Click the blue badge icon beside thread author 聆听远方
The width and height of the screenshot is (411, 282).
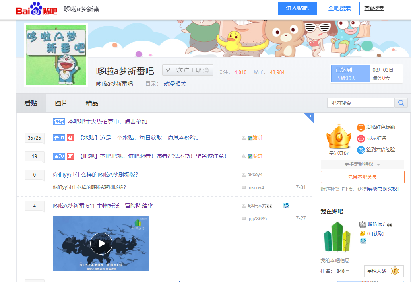(x=286, y=206)
